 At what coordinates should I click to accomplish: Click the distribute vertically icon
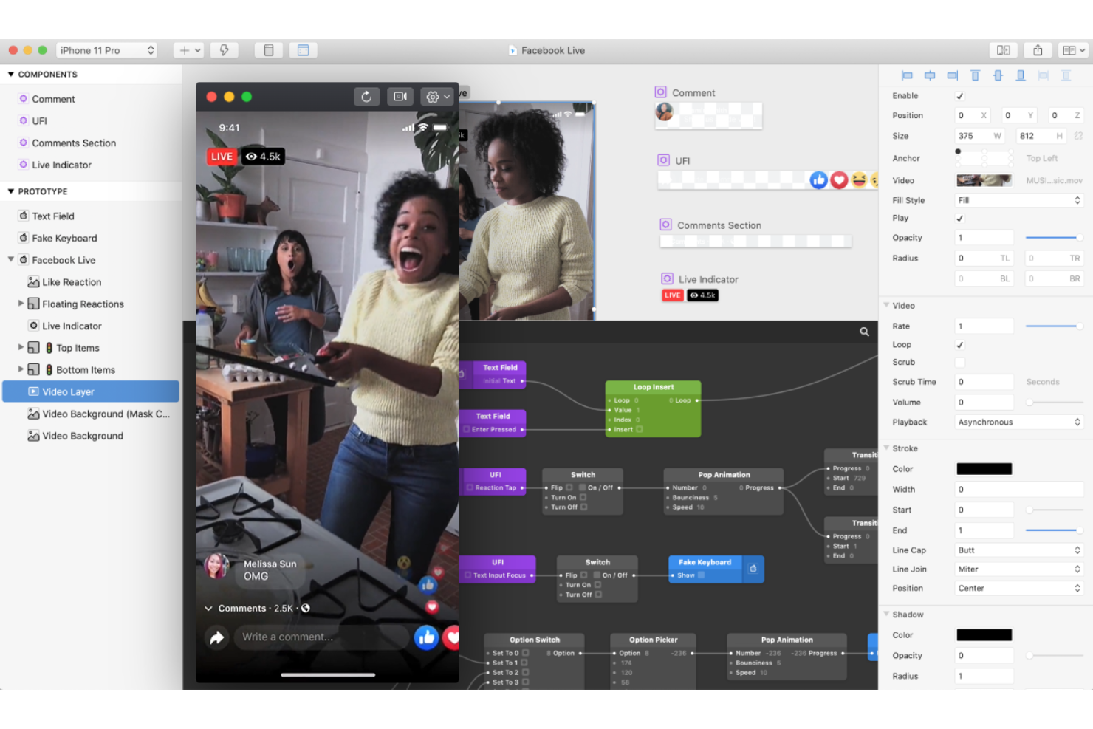point(1066,75)
